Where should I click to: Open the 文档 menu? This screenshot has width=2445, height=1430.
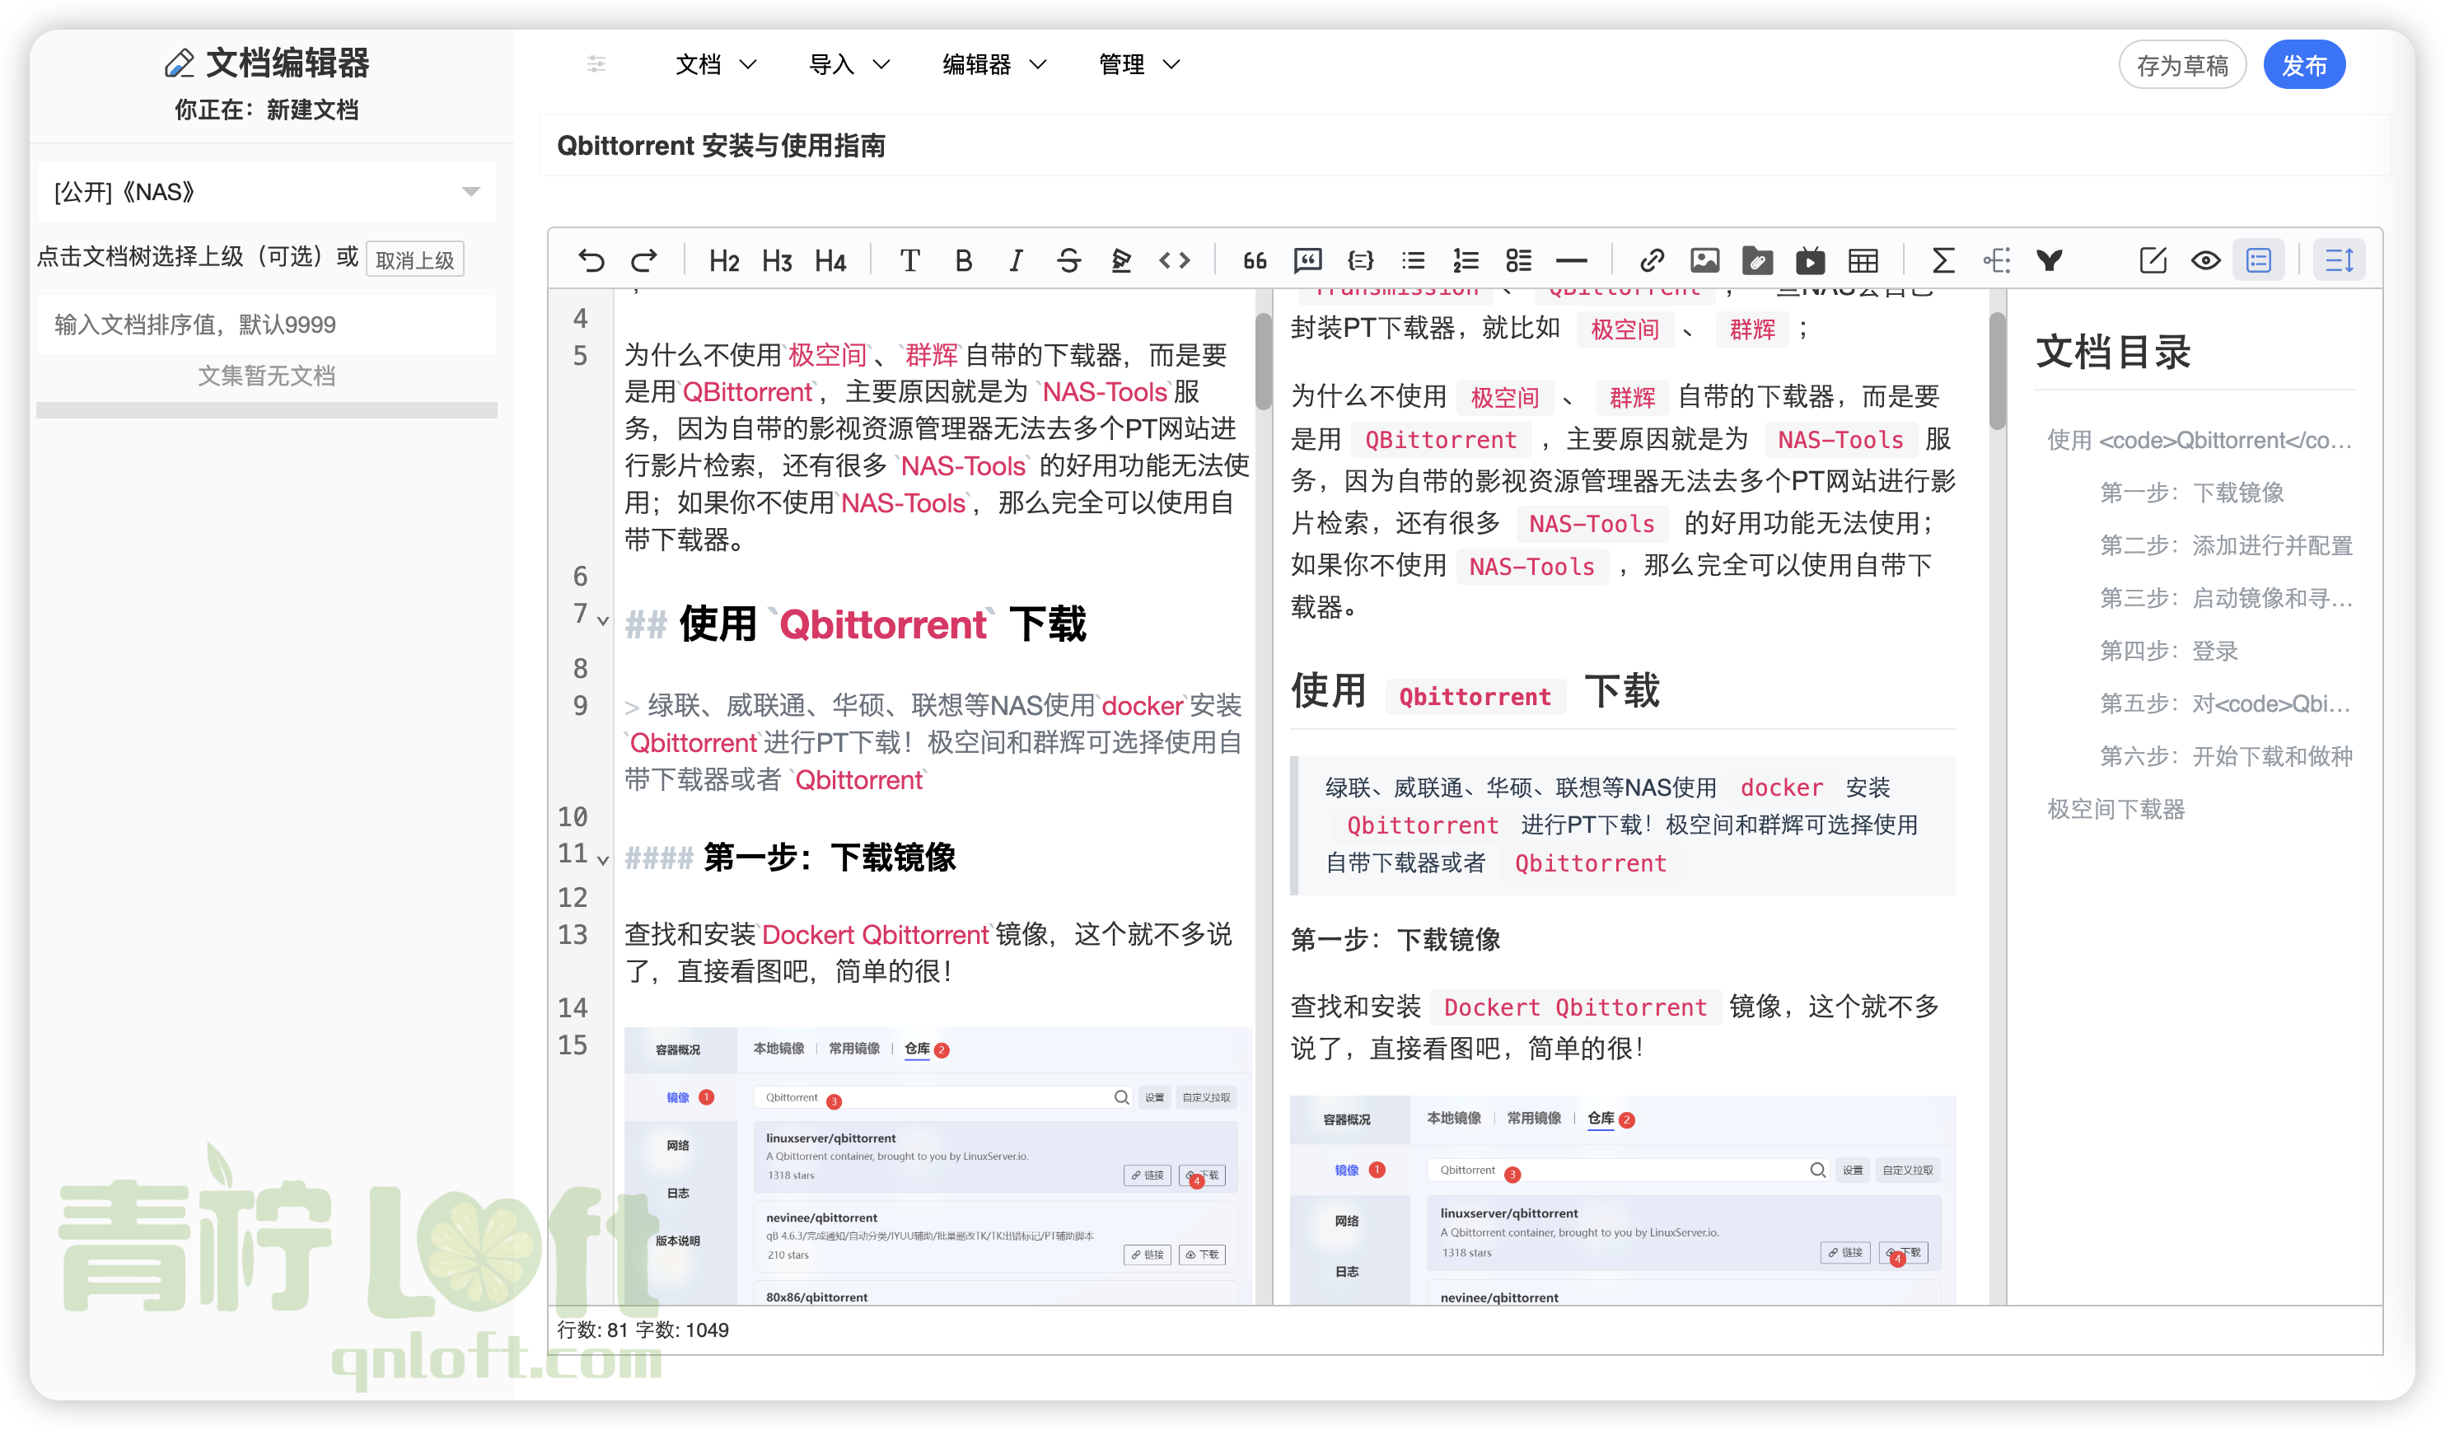click(715, 64)
